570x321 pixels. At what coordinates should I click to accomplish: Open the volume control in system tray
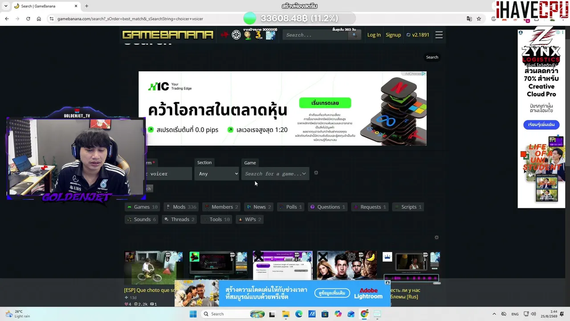coord(533,314)
